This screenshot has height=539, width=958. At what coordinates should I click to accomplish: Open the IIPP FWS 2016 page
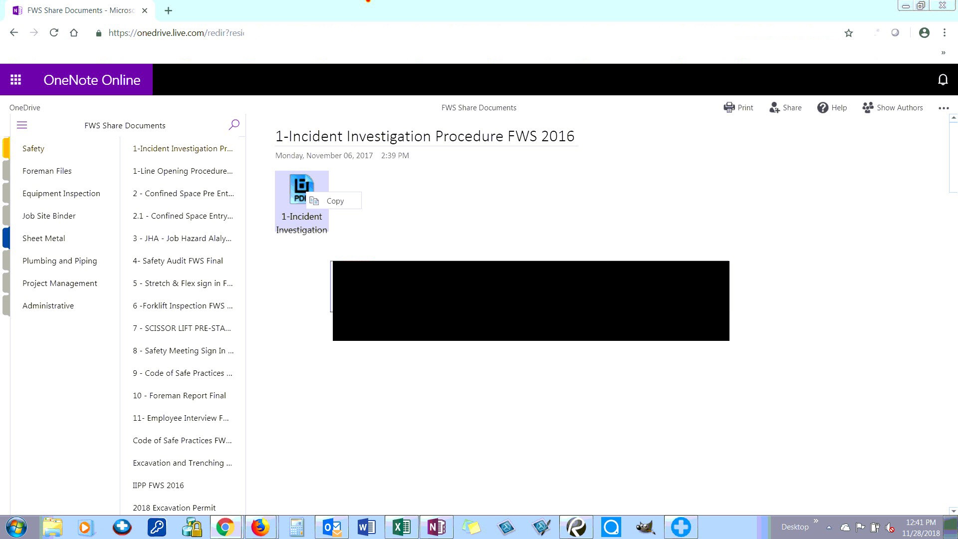click(x=158, y=485)
